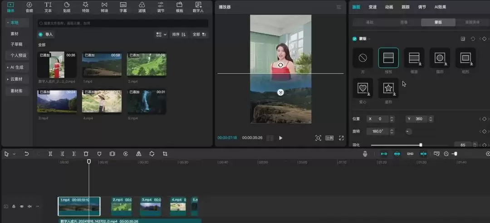The image size is (490, 223).
Task: Open the 转场 transitions panel
Action: tap(104, 7)
